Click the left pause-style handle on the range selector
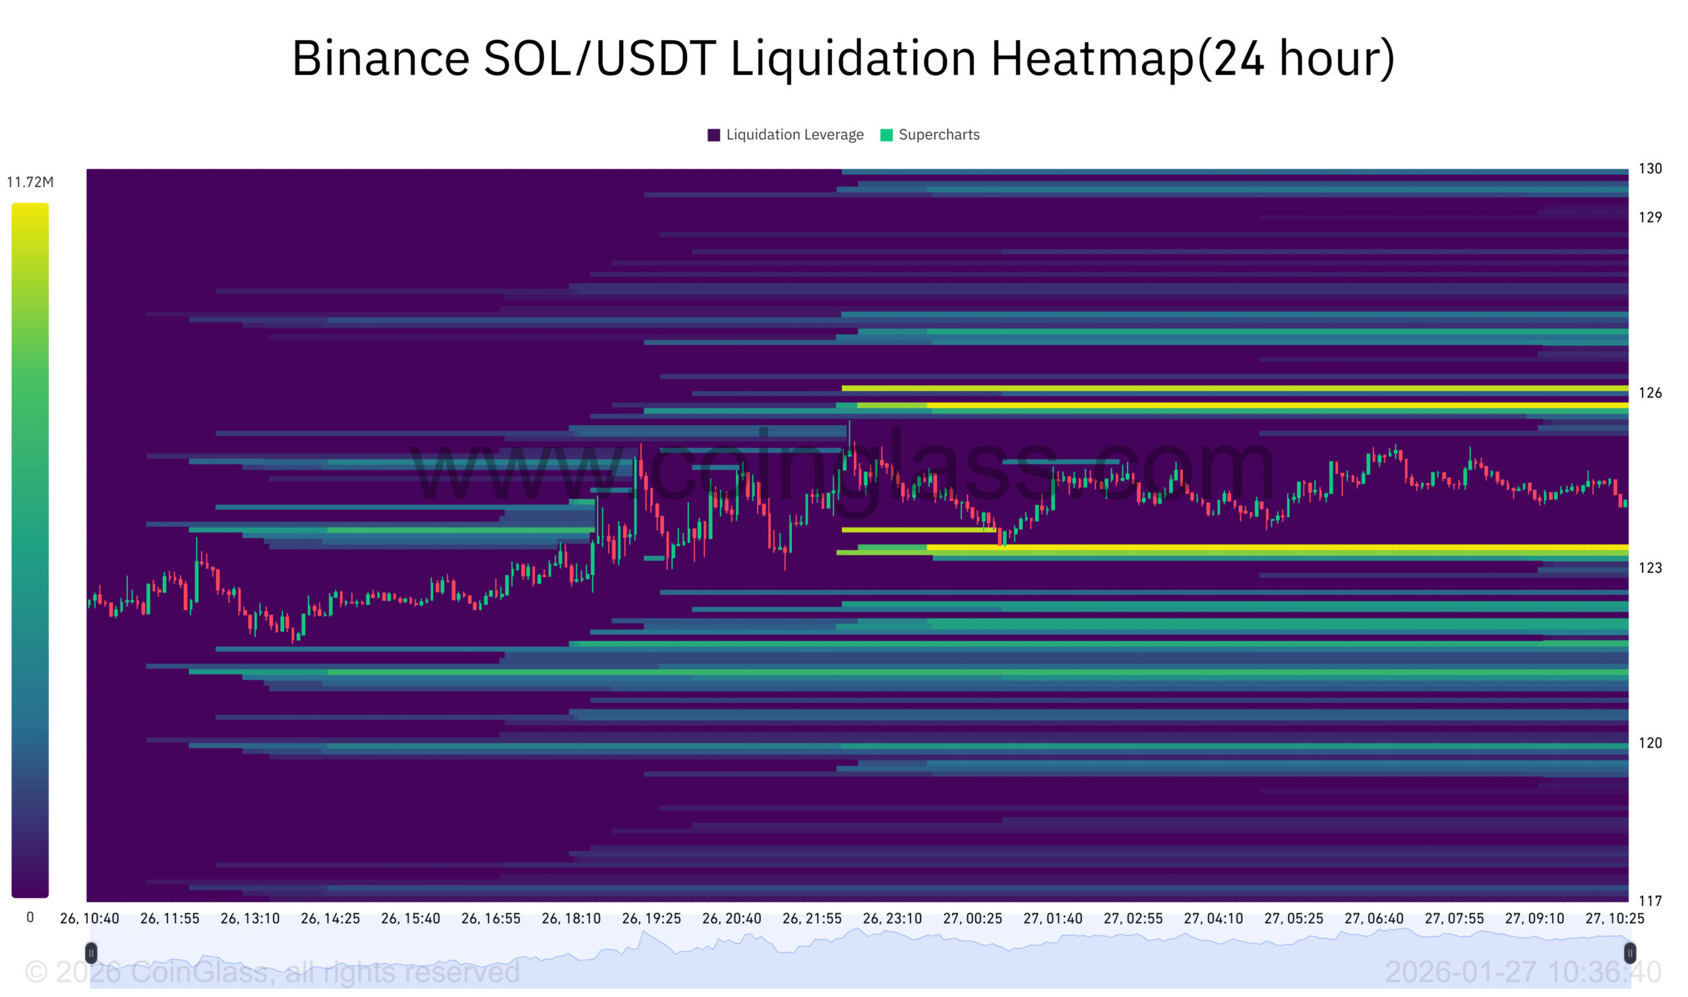 pos(92,953)
